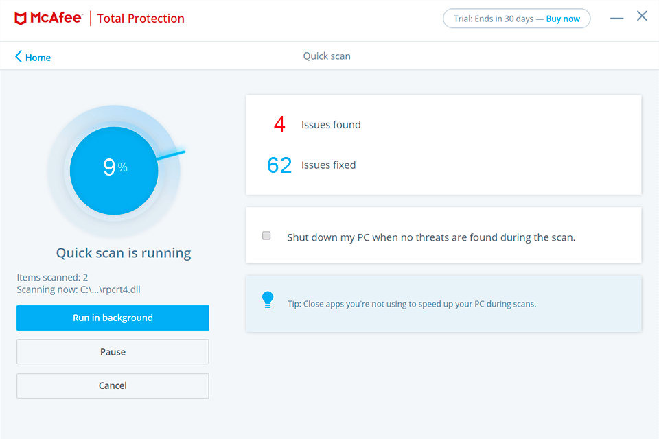Click the lightbulb tip icon

click(268, 300)
